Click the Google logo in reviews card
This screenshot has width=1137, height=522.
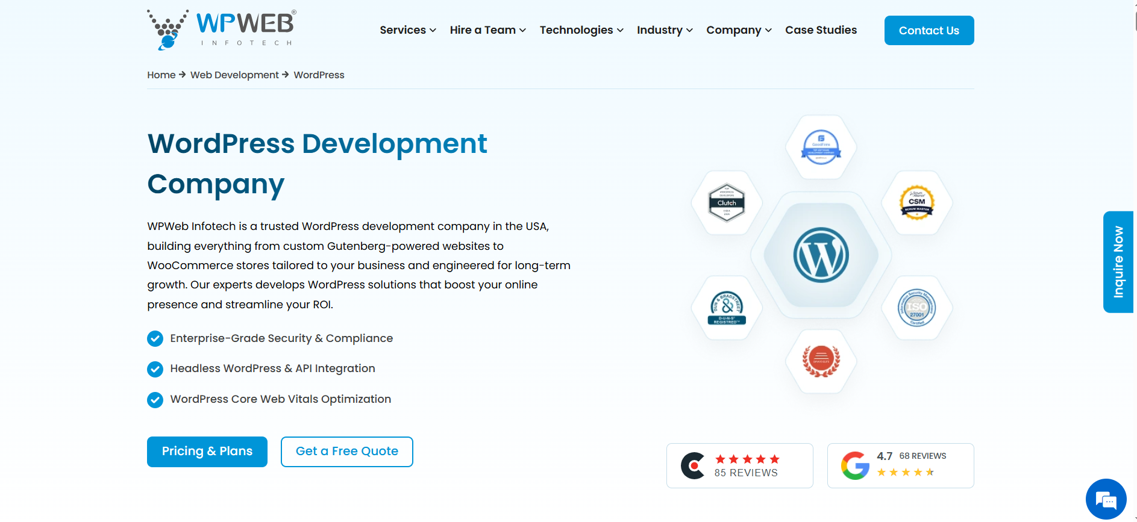pyautogui.click(x=855, y=465)
